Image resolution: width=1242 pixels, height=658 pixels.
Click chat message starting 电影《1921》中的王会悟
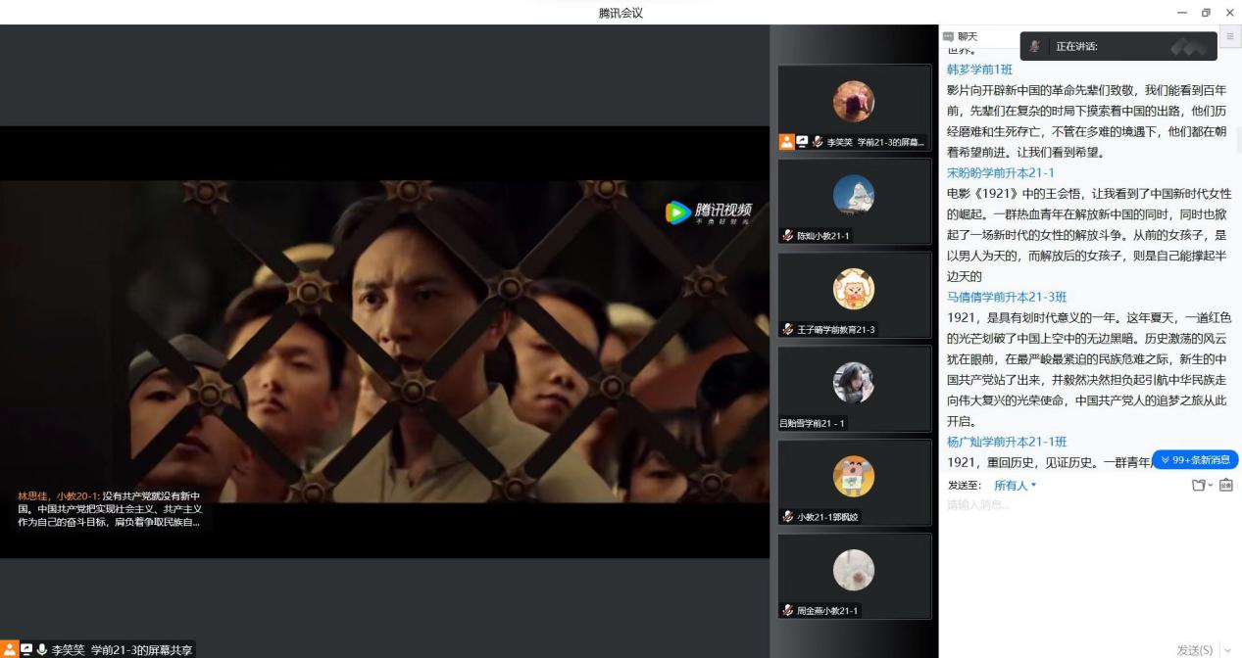(x=1089, y=235)
